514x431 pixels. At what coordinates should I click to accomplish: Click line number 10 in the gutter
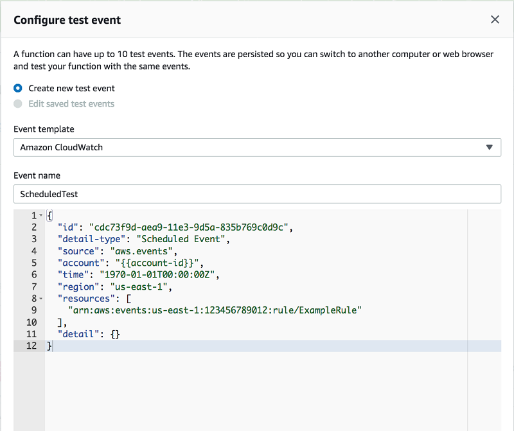point(31,322)
